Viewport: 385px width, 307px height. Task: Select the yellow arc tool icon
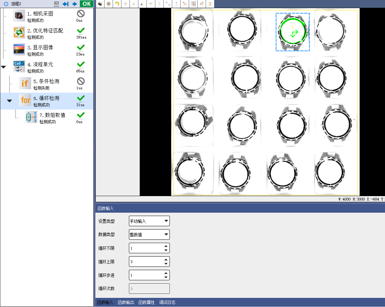(x=117, y=4)
